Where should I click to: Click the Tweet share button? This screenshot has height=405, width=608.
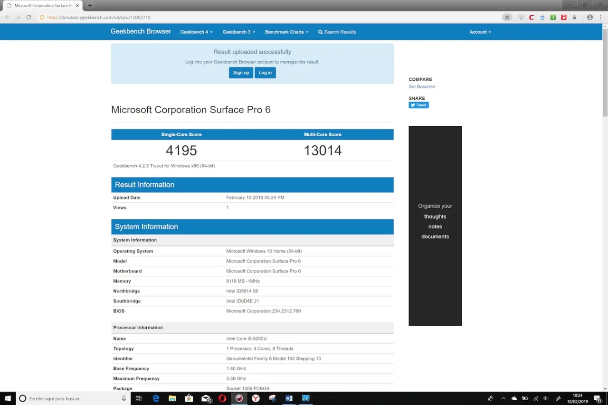[418, 105]
